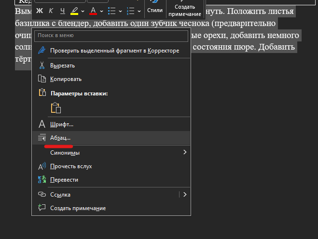
Task: Click the word Добавить in the document
Action: click(277, 47)
